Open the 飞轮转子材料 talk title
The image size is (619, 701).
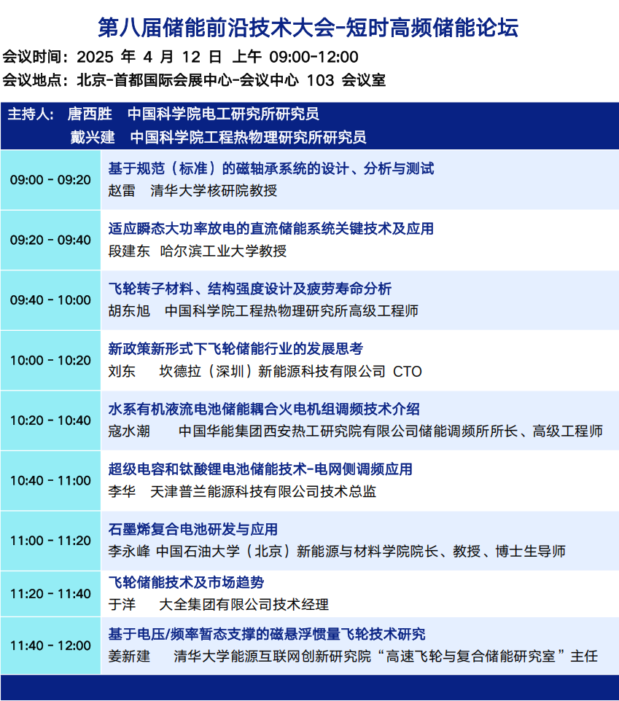coord(249,289)
